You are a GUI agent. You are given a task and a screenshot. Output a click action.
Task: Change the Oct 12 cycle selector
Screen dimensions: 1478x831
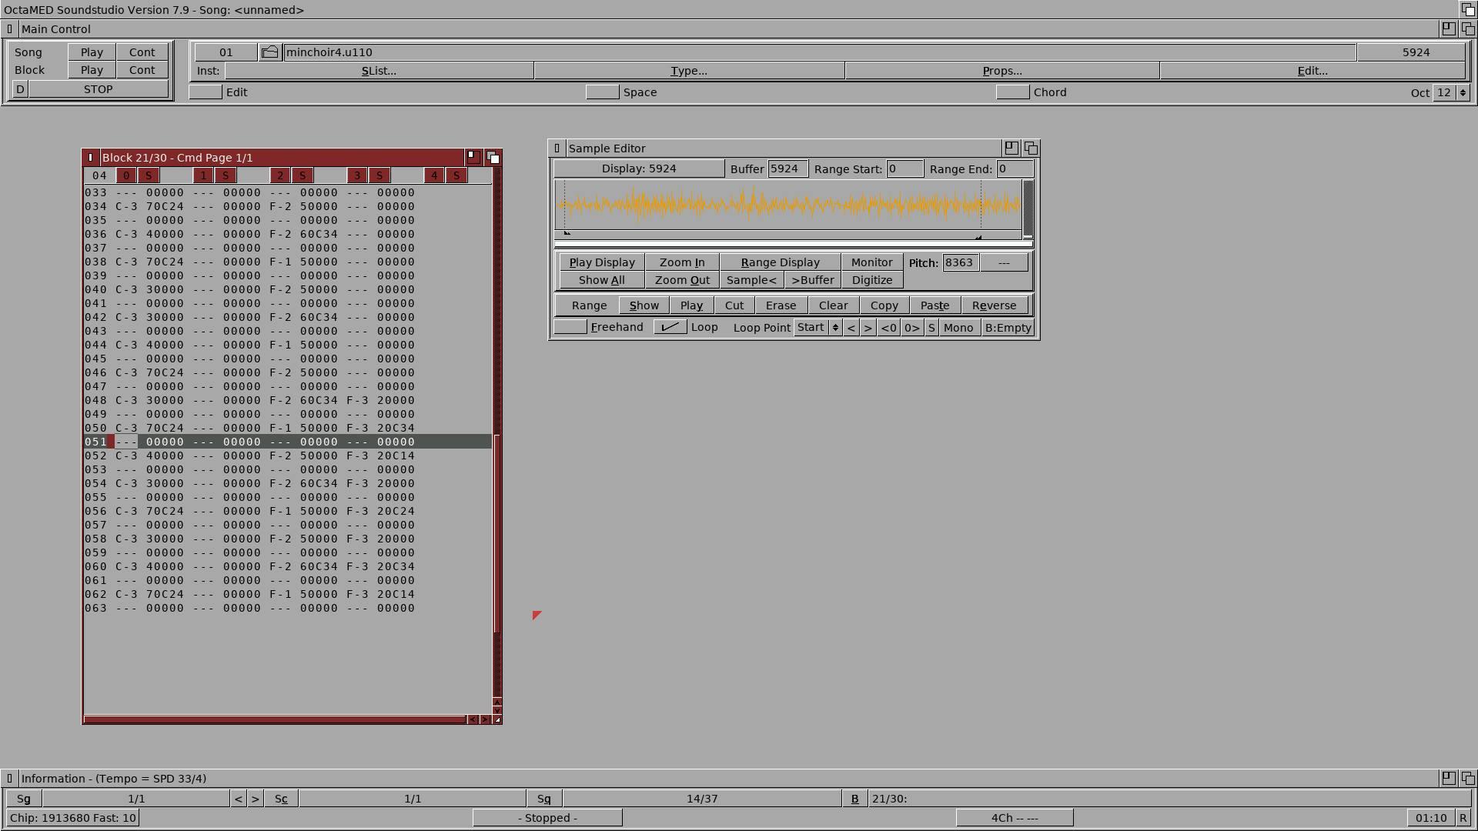[1452, 92]
